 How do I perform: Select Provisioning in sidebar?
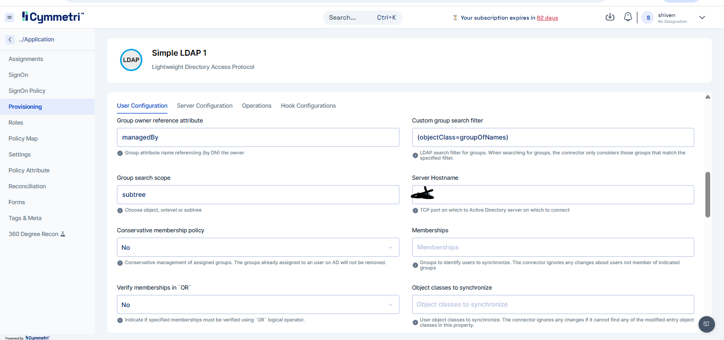pos(47,107)
